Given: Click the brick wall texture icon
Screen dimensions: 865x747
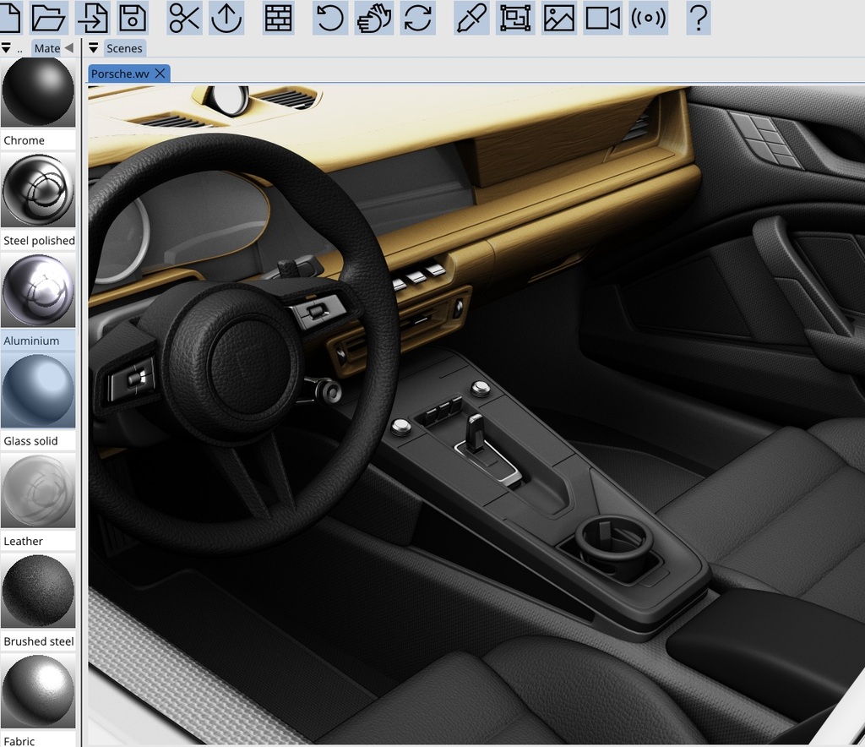Looking at the screenshot, I should point(278,18).
